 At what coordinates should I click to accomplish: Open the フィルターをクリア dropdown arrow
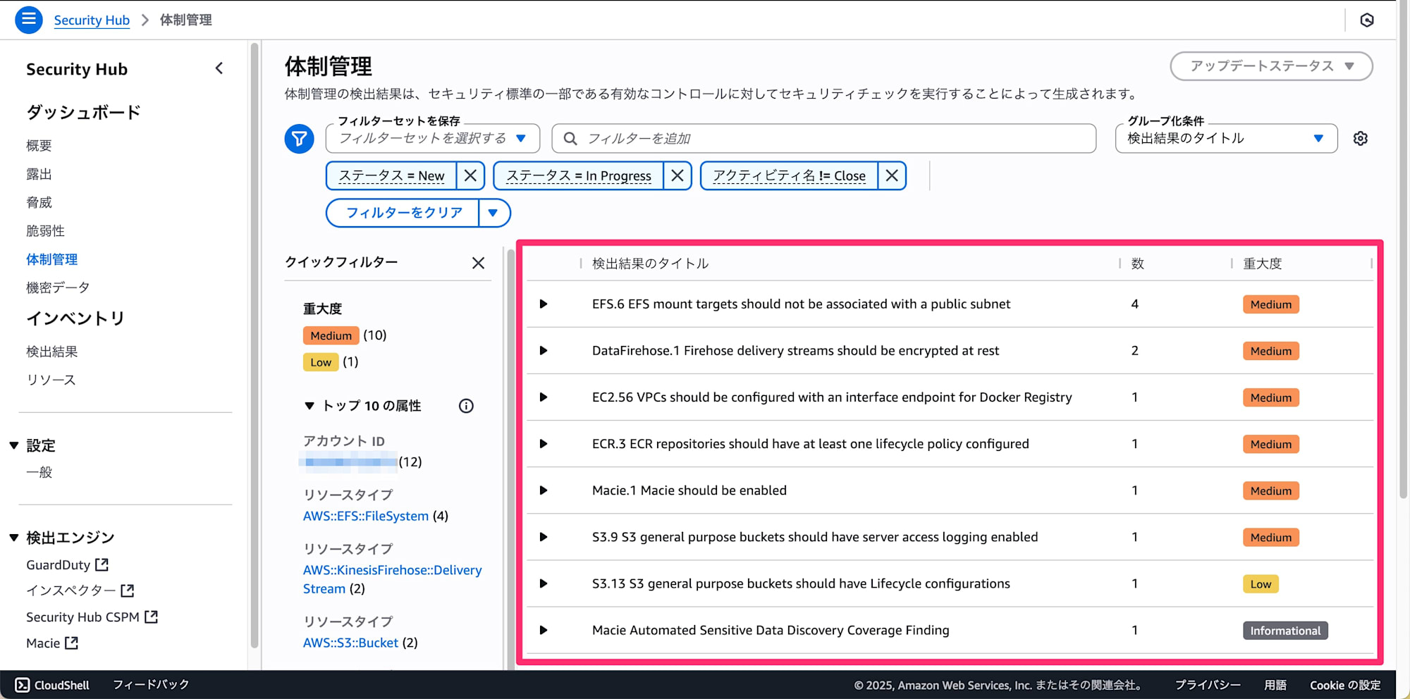[493, 213]
